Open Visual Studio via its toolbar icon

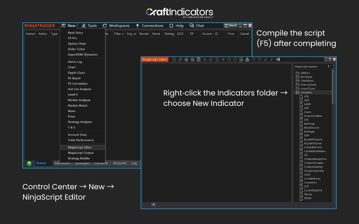click(x=278, y=59)
